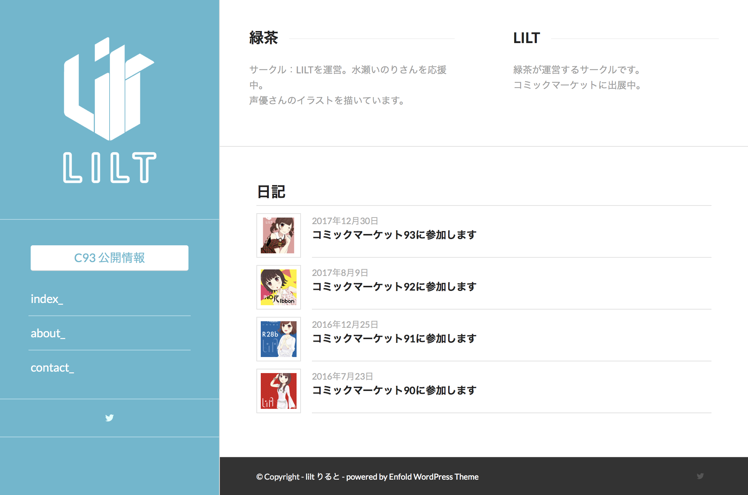Click the 緑茶が運営するサークルです description text

tap(577, 70)
